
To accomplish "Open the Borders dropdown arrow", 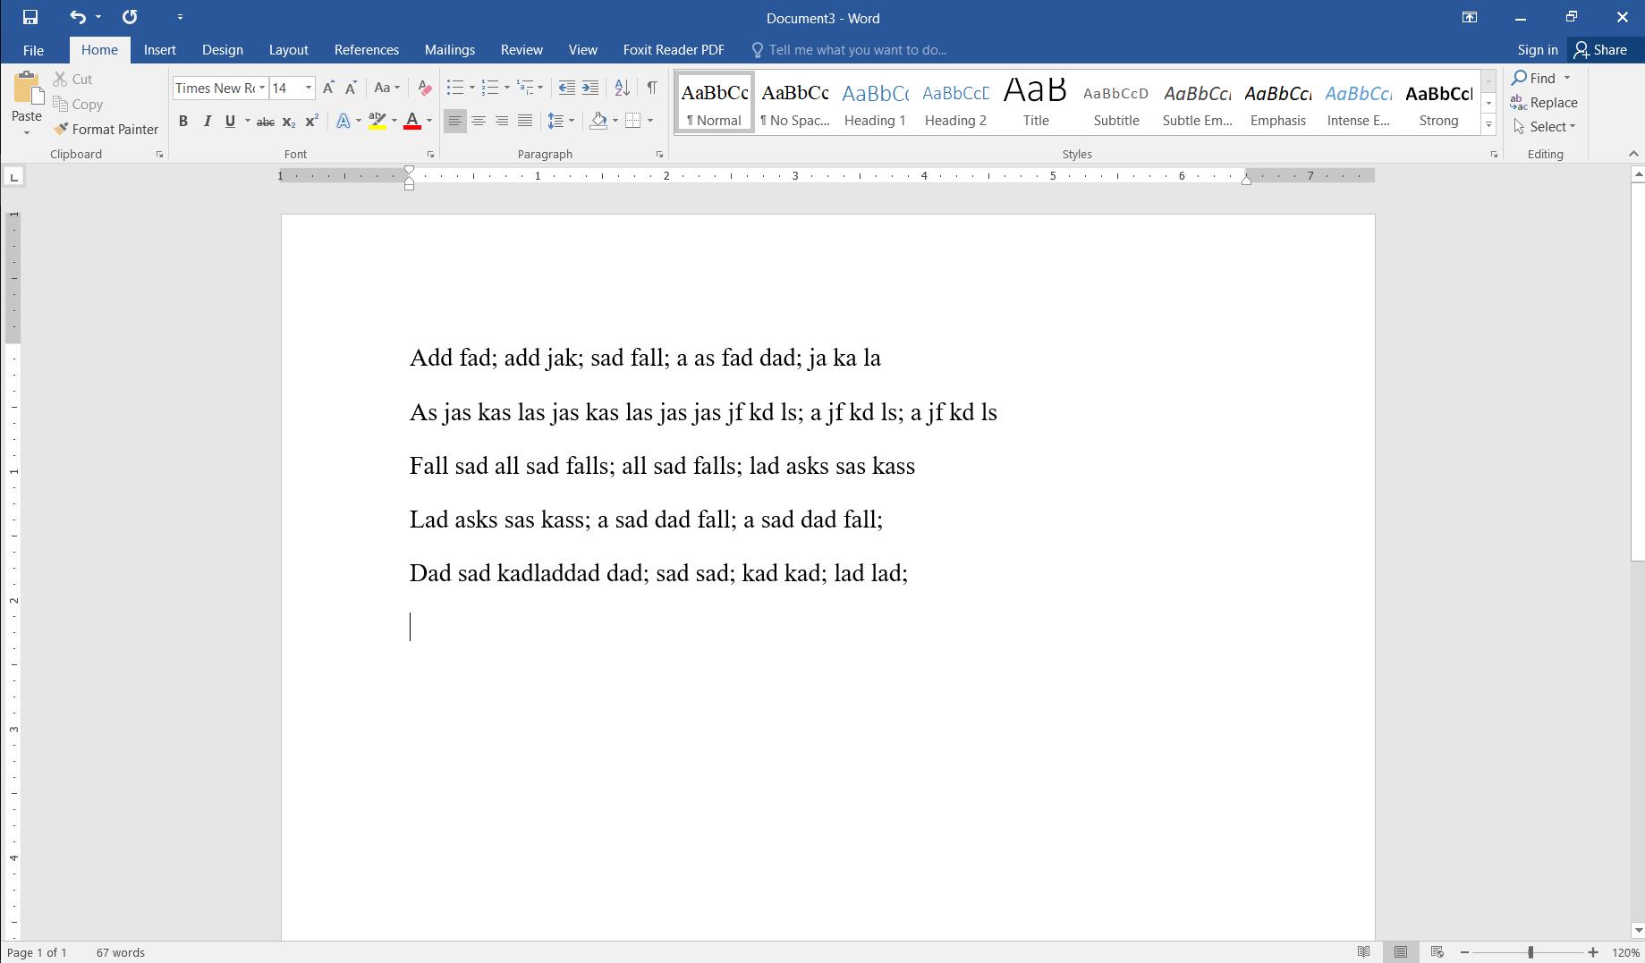I will 650,121.
